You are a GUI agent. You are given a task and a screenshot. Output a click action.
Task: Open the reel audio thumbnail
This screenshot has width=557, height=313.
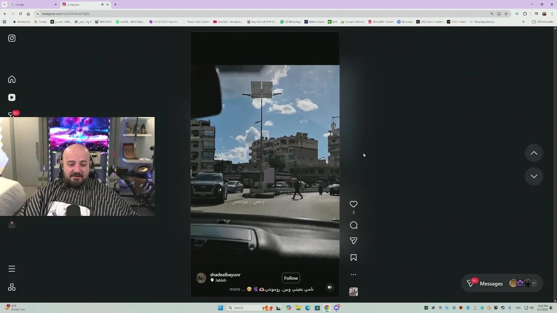pyautogui.click(x=353, y=292)
